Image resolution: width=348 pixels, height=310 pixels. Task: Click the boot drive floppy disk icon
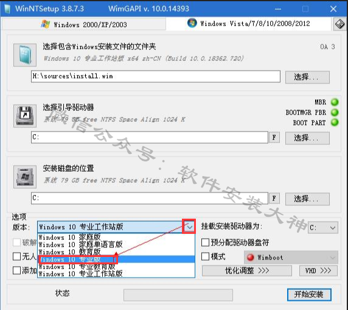pos(25,116)
